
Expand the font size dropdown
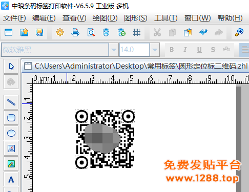[x=155, y=50]
